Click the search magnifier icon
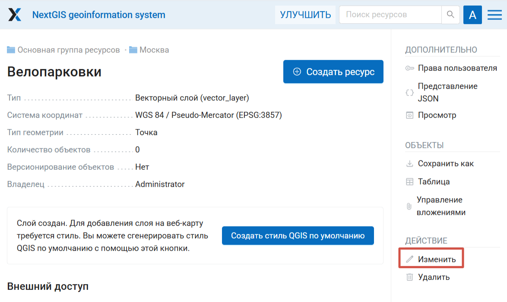Image resolution: width=507 pixels, height=302 pixels. [450, 15]
